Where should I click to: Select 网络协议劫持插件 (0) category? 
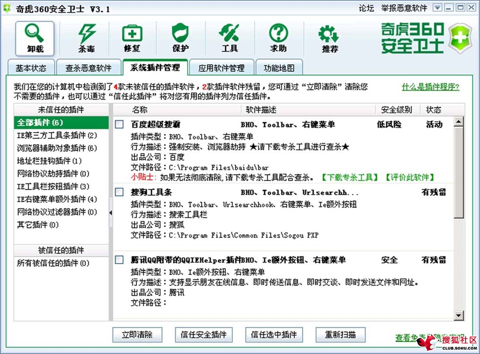tap(61, 174)
